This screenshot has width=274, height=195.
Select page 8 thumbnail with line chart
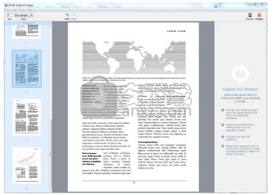tap(27, 166)
